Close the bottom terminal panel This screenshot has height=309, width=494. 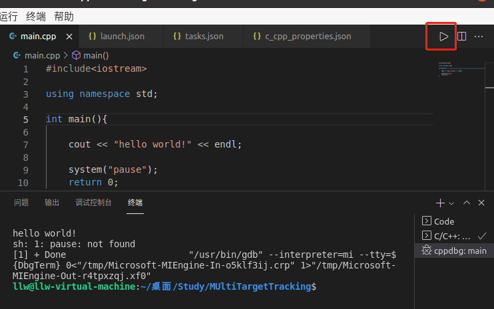[x=481, y=203]
